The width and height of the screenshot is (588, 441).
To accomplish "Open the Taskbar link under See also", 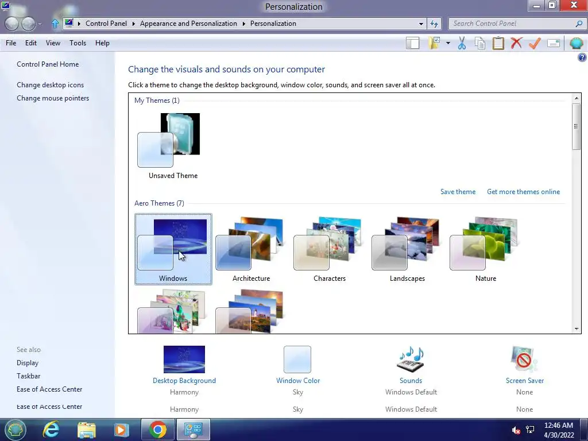I will [x=28, y=376].
